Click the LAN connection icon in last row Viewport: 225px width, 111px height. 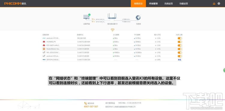pos(155,60)
